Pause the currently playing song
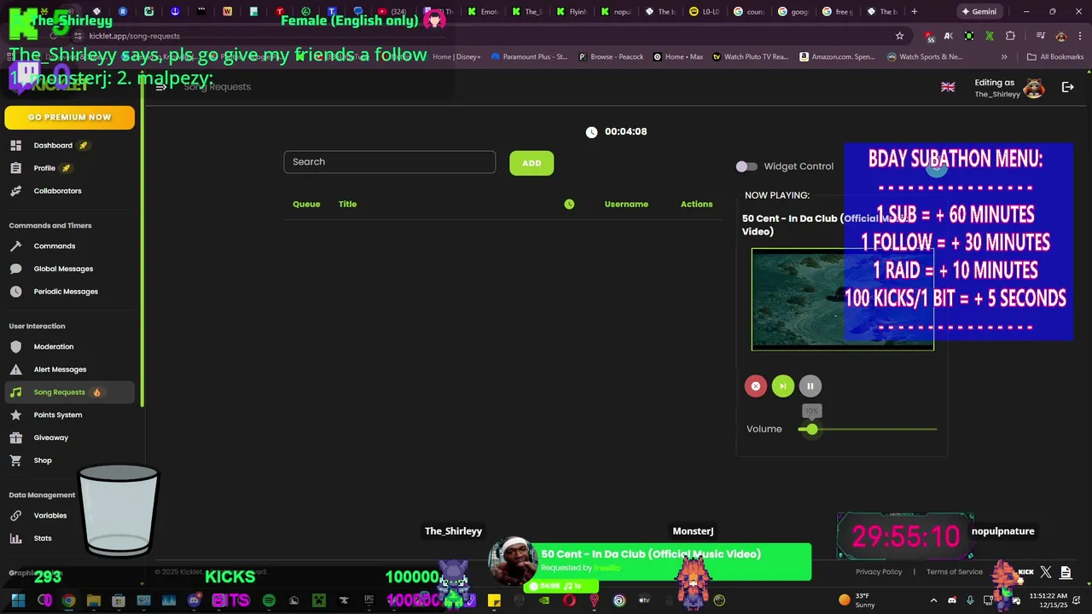The height and width of the screenshot is (614, 1092). point(810,386)
